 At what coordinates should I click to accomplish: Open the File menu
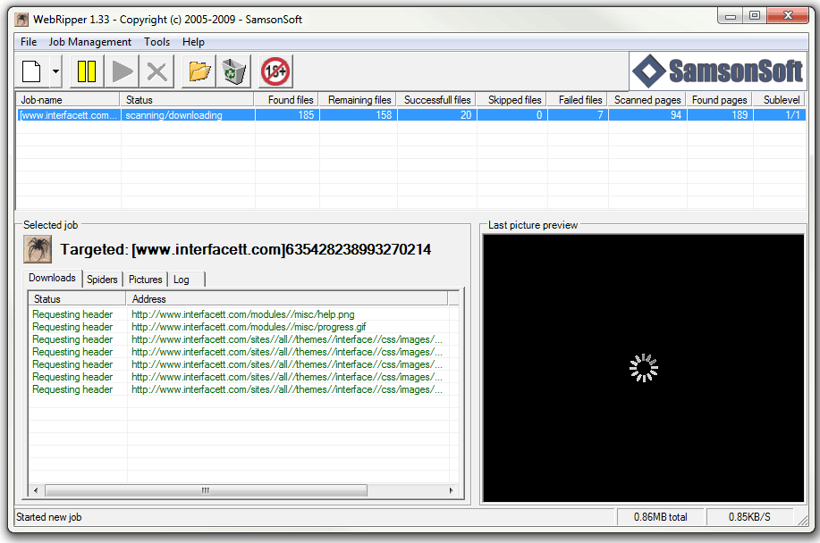29,42
